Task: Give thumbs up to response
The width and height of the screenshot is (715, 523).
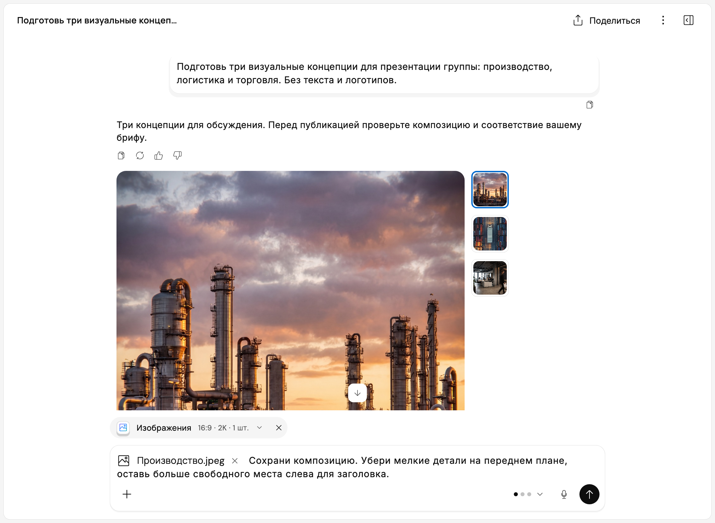Action: pyautogui.click(x=159, y=155)
